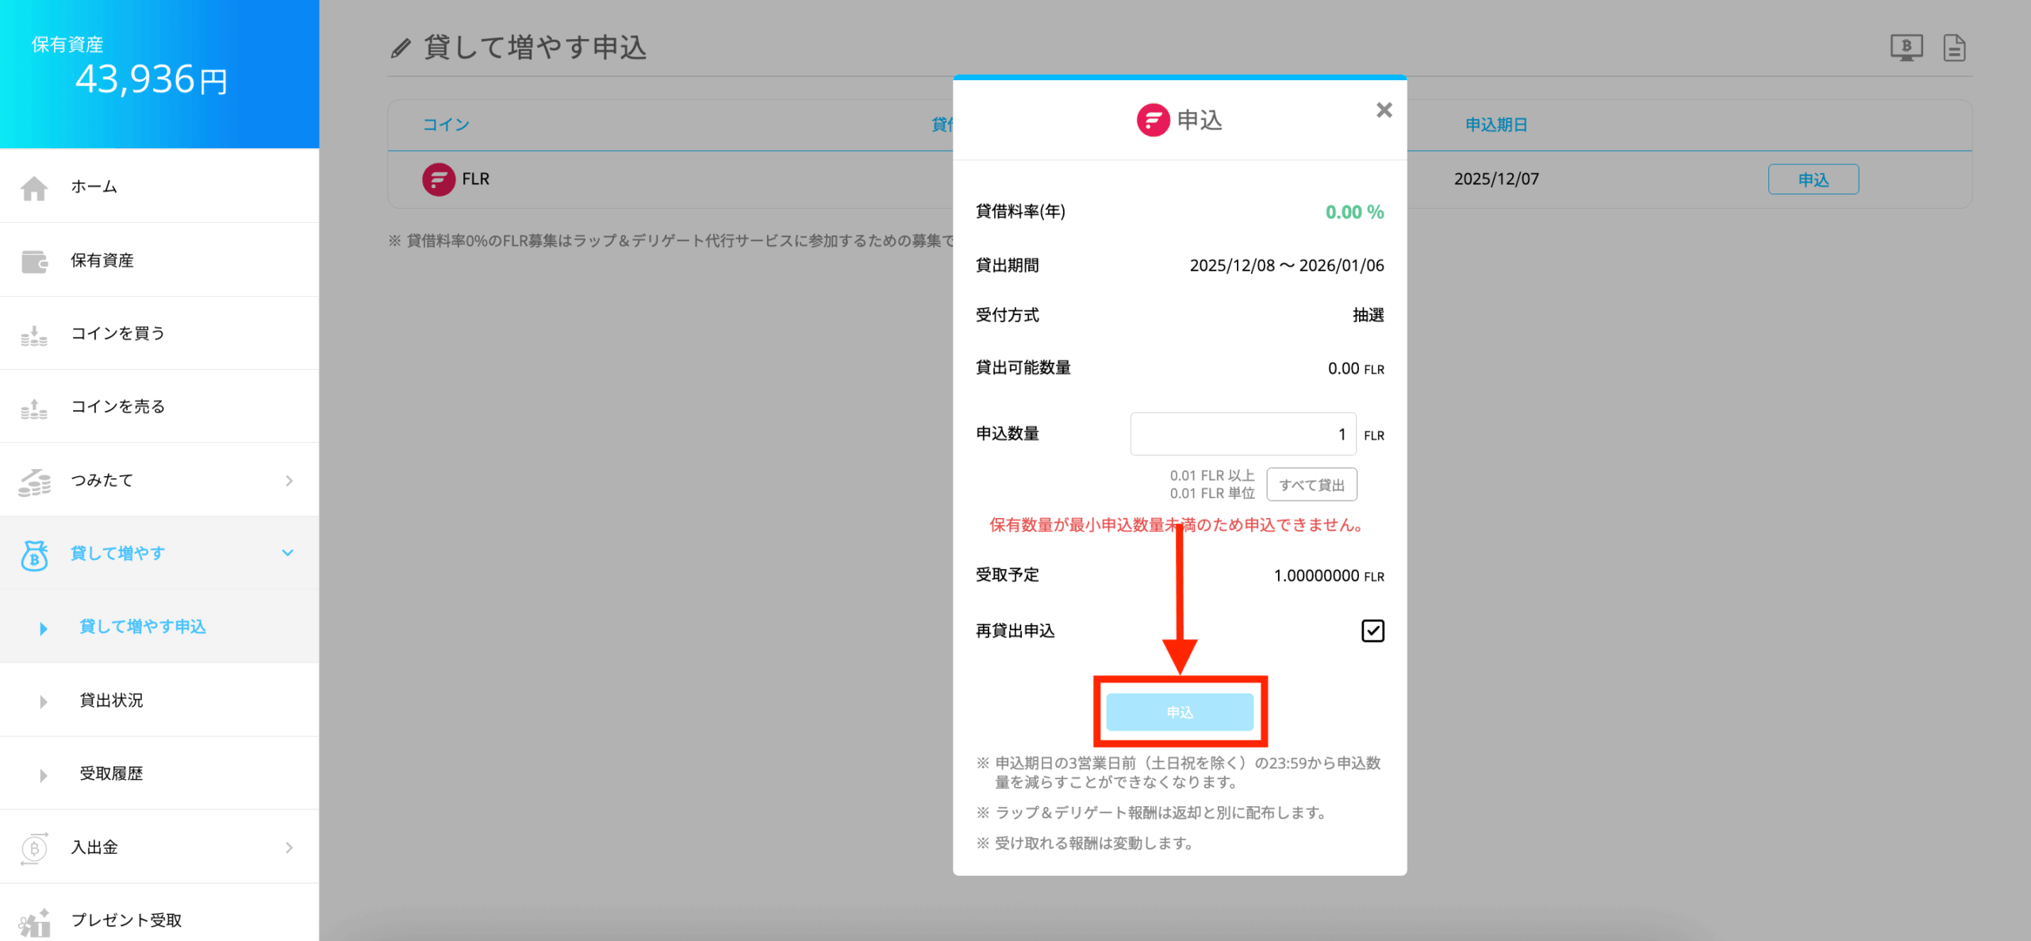Click the monitor bitcoin icon top right
The image size is (2031, 941).
pyautogui.click(x=1906, y=48)
